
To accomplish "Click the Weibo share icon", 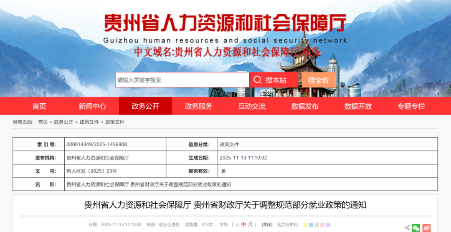I will (426, 227).
